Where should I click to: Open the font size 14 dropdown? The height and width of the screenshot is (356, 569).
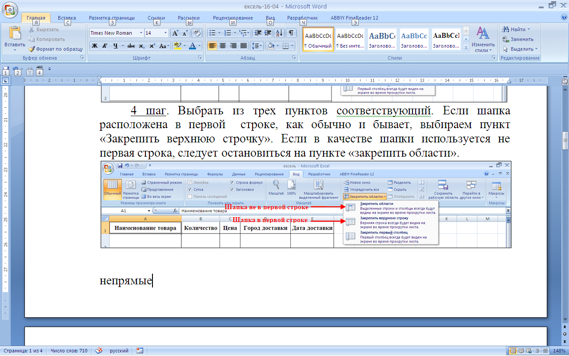tap(165, 33)
